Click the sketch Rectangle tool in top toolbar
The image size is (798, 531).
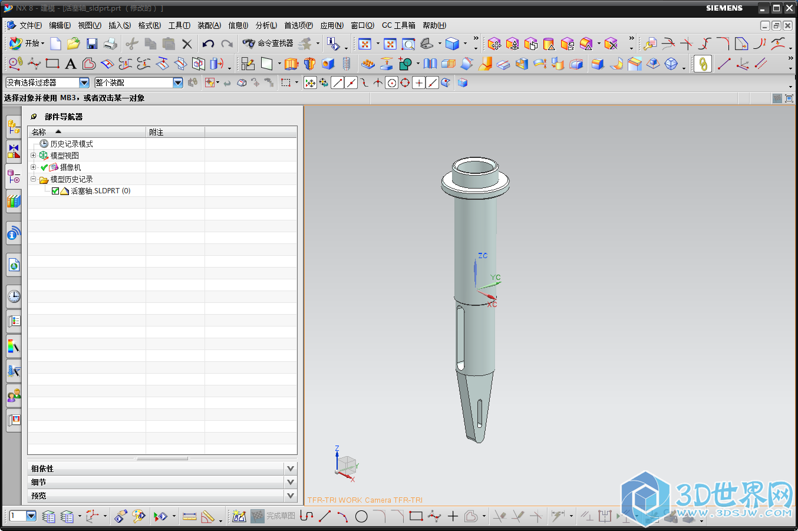coord(52,64)
